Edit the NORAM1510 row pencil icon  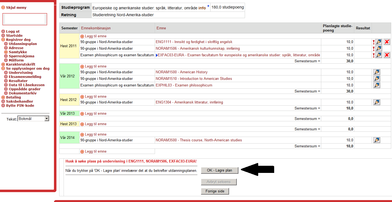coord(377,79)
